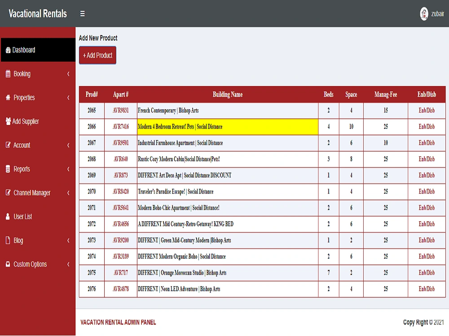449x336 pixels.
Task: Click the Custom Options icon
Action: [x=8, y=264]
